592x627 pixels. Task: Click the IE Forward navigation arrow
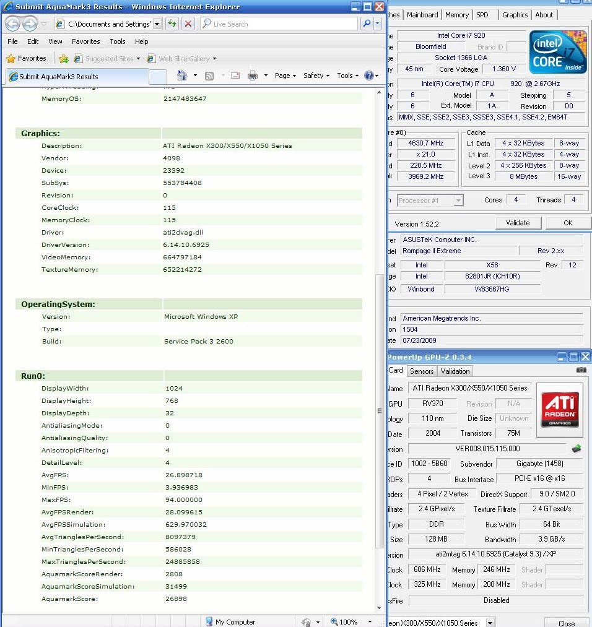[x=30, y=24]
